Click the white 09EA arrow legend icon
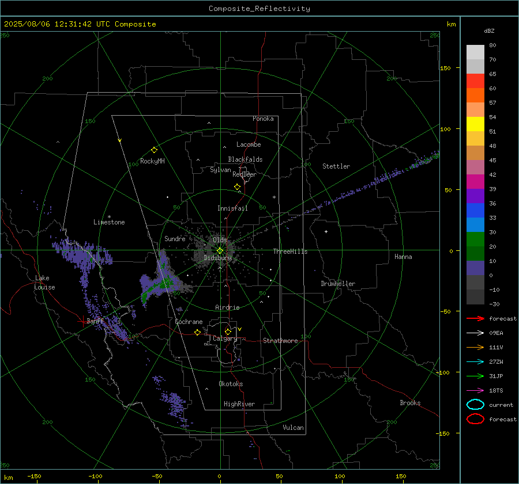The width and height of the screenshot is (519, 484). [x=475, y=333]
